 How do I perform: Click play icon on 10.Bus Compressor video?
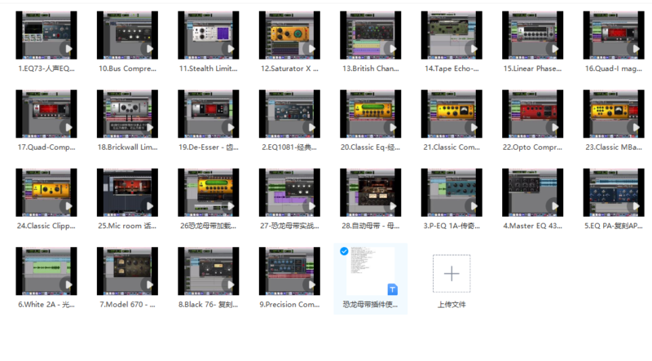(149, 49)
